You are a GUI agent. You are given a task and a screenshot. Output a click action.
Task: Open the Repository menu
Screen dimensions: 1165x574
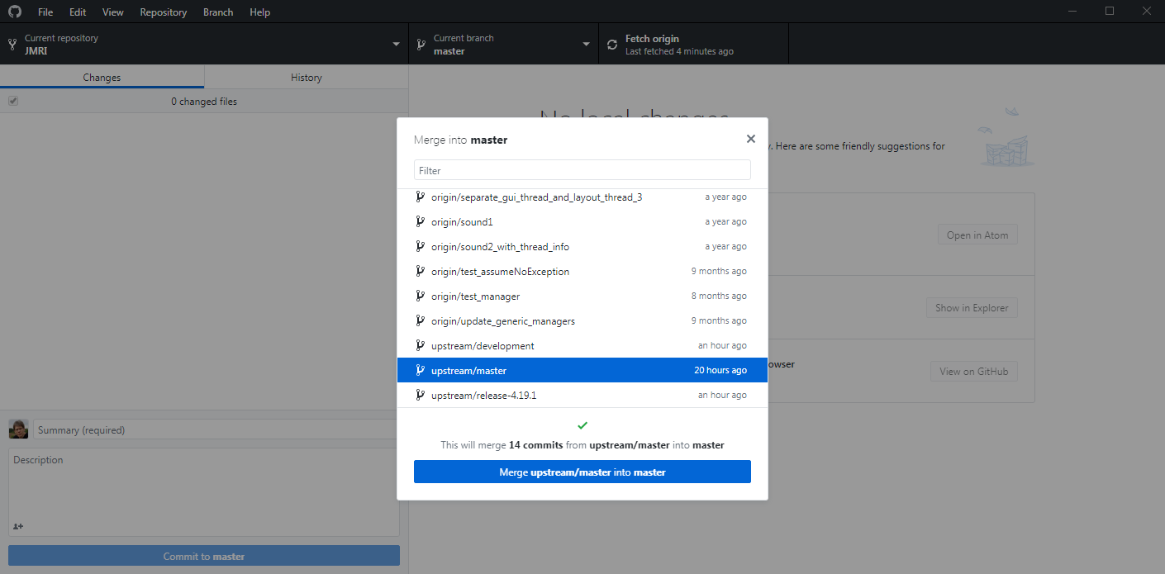[x=163, y=12]
